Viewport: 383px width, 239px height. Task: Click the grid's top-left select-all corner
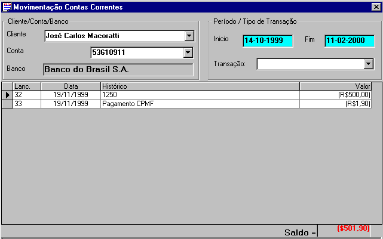pos(7,86)
